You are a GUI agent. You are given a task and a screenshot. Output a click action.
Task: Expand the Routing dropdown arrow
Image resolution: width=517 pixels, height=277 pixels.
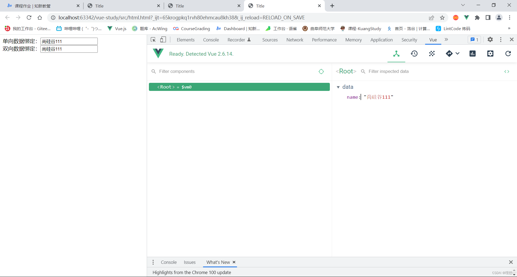457,54
